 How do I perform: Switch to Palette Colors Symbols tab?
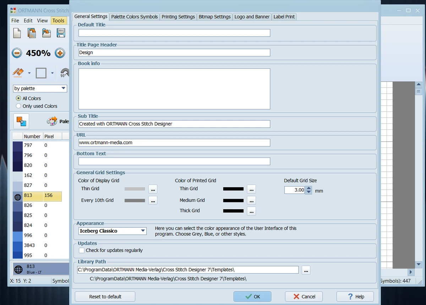(x=135, y=17)
